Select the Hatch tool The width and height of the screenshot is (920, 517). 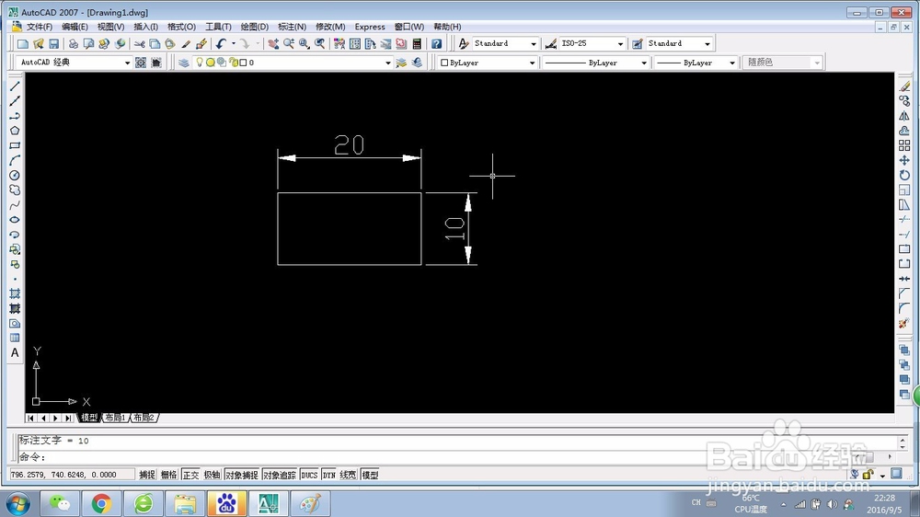[15, 293]
